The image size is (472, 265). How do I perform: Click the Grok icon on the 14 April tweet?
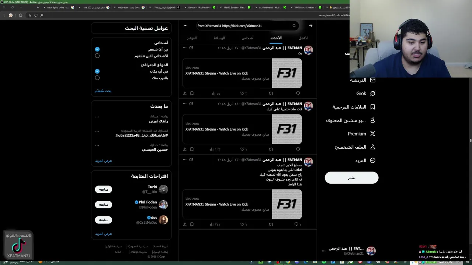coord(191,104)
